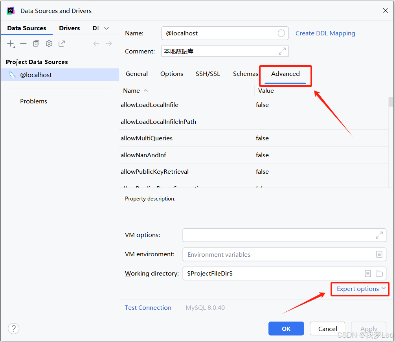Screen dimensions: 395x342
Task: Select the allowPublicKeyRetrieval property name
Action: tap(154, 172)
